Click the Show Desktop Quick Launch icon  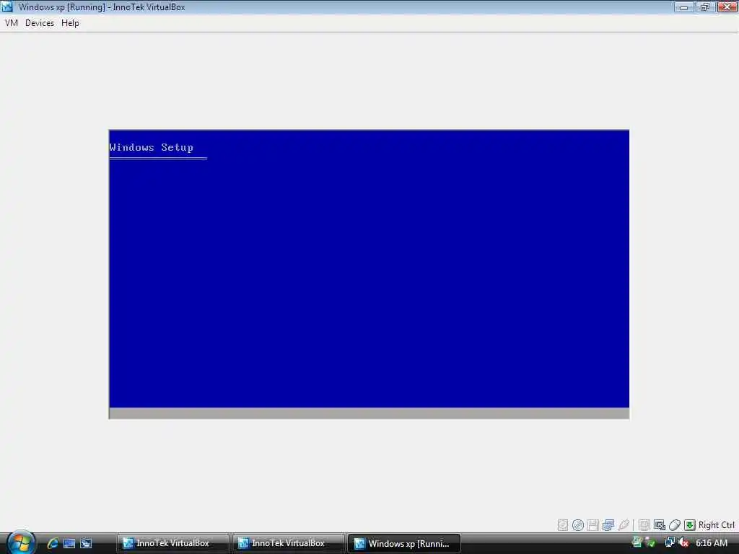pos(69,543)
